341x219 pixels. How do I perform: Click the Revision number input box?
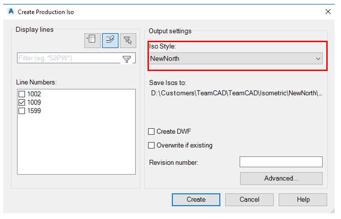point(281,162)
